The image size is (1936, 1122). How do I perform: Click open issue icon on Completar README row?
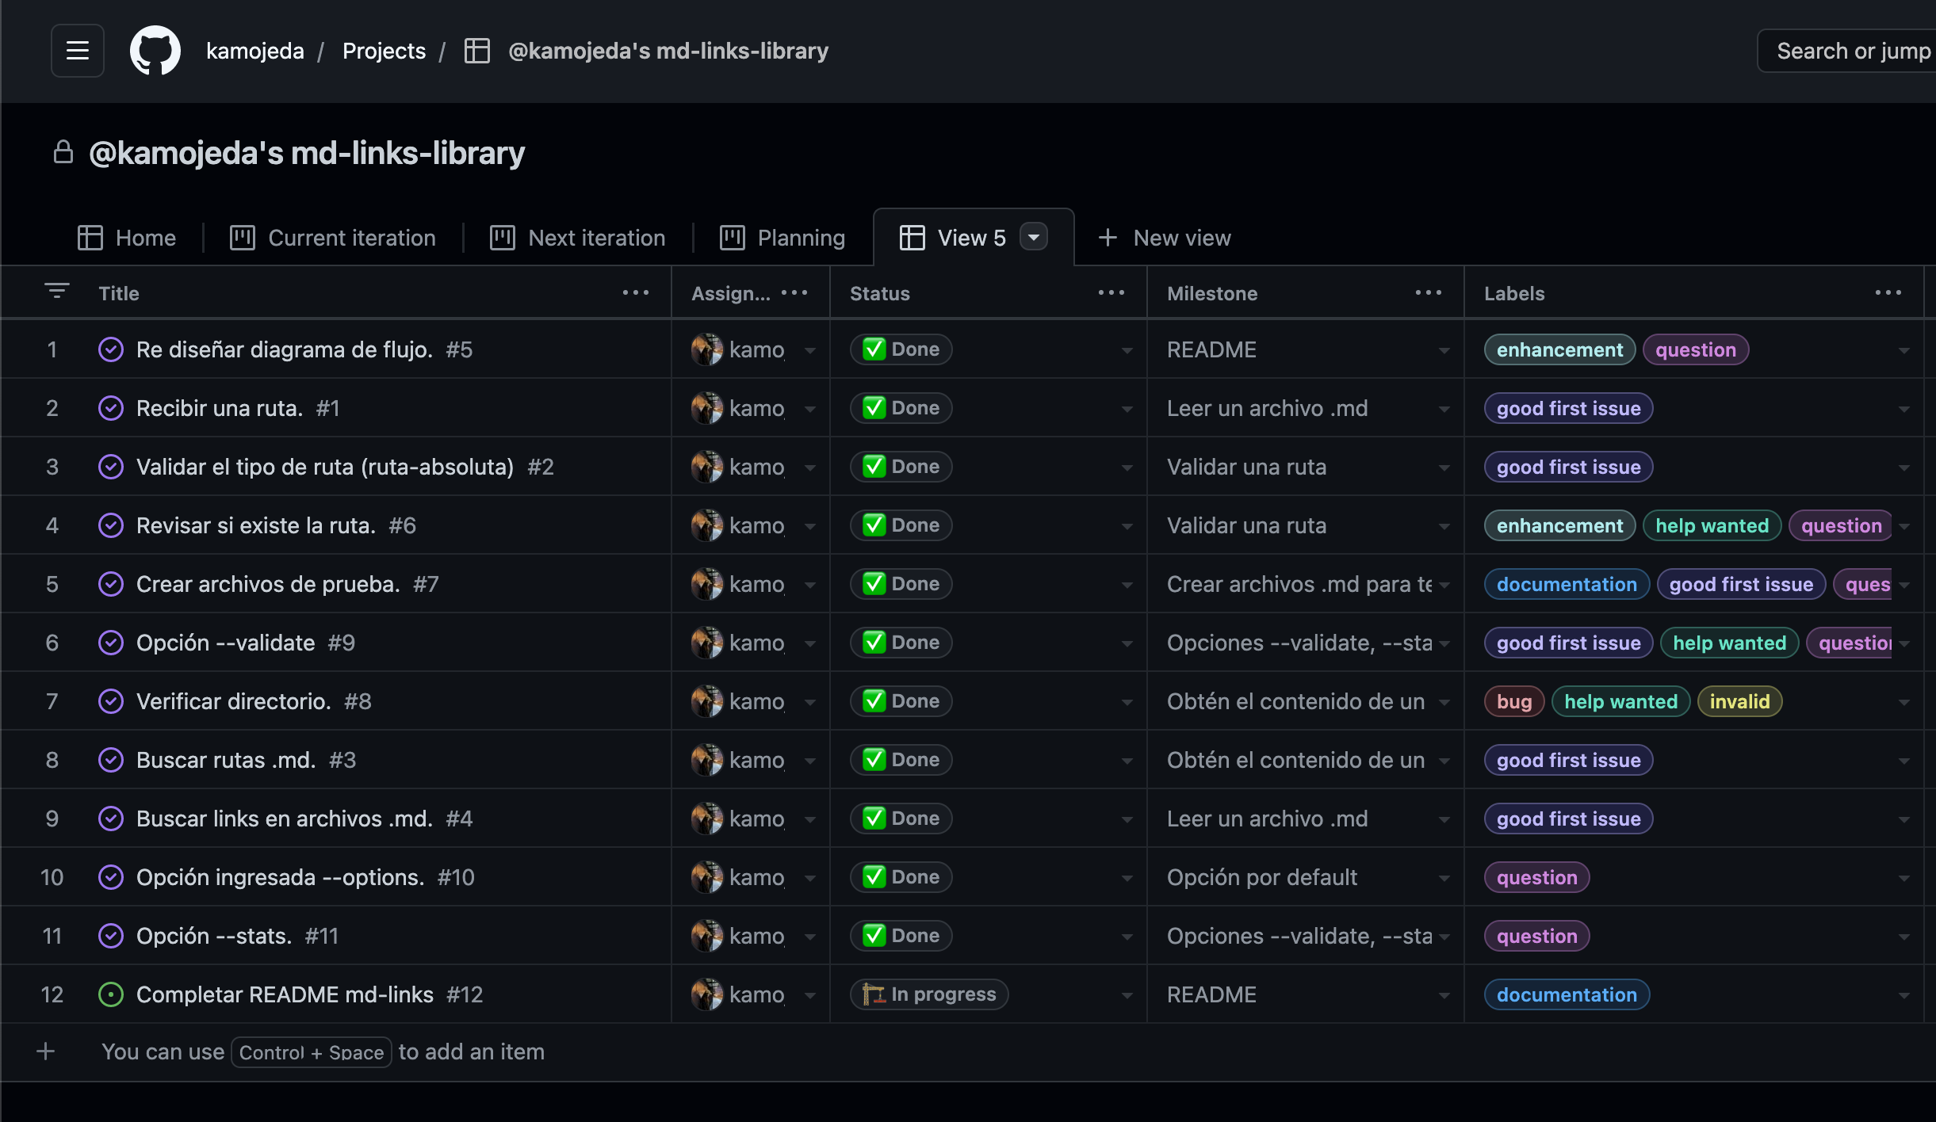111,994
